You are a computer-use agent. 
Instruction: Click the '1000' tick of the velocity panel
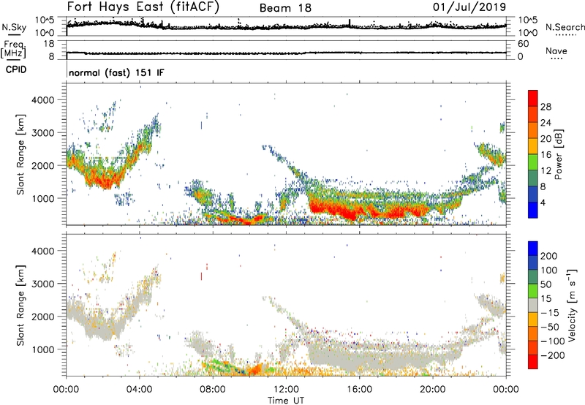(x=42, y=349)
